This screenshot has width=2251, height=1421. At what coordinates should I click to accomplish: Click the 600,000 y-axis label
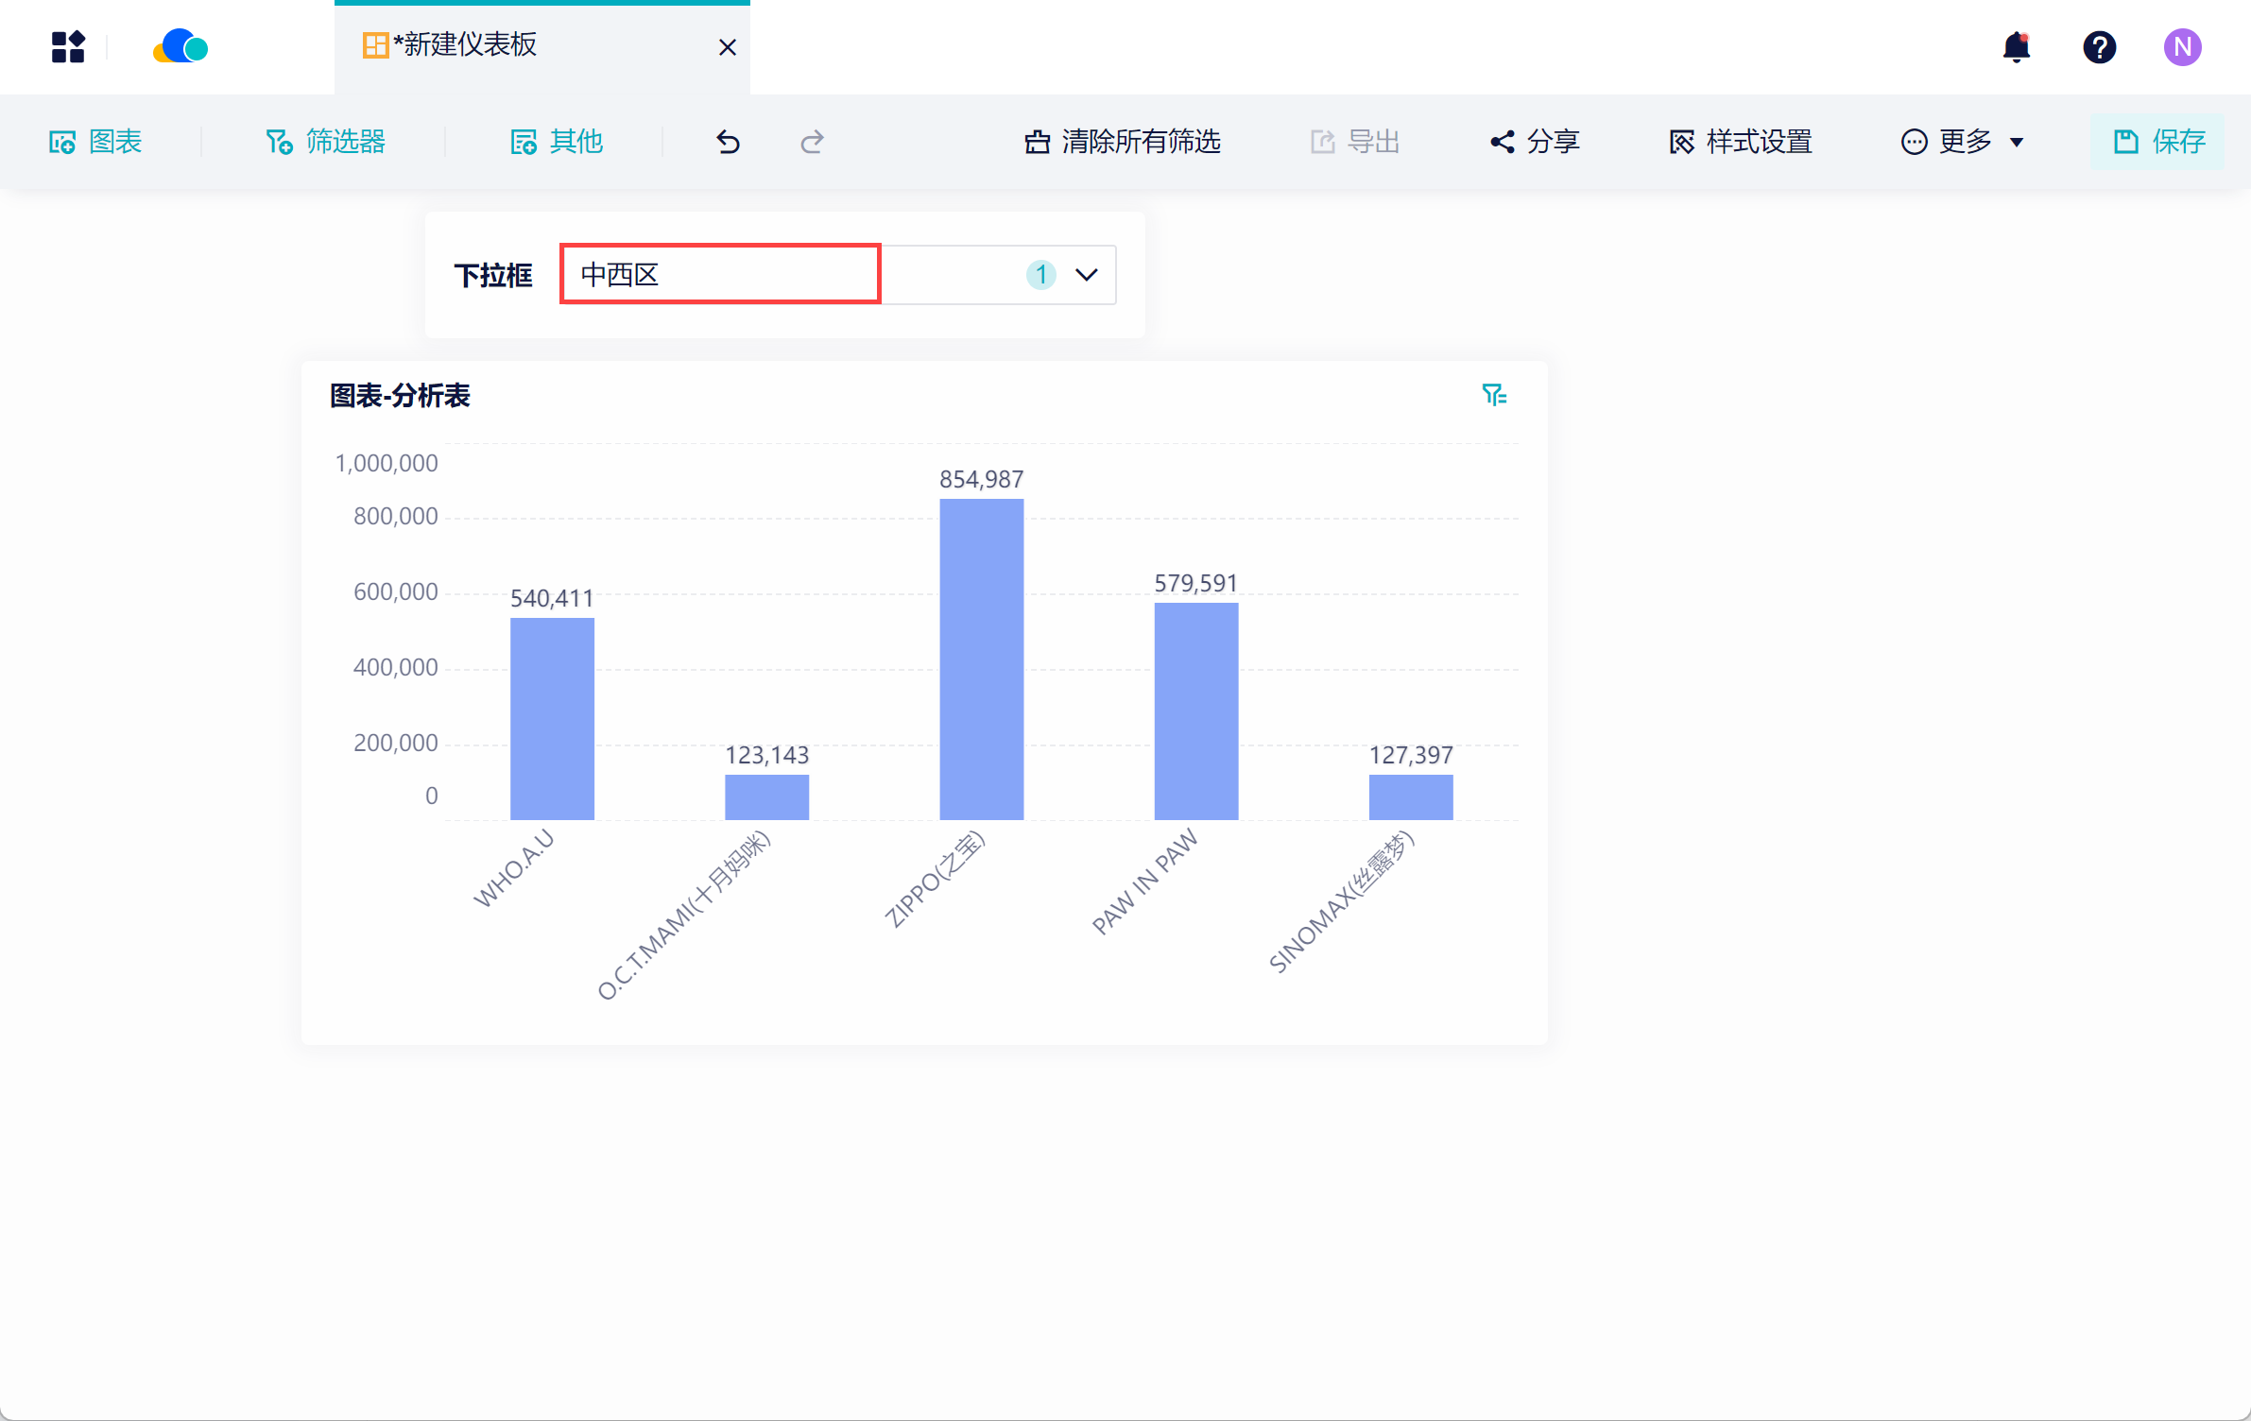(x=396, y=591)
